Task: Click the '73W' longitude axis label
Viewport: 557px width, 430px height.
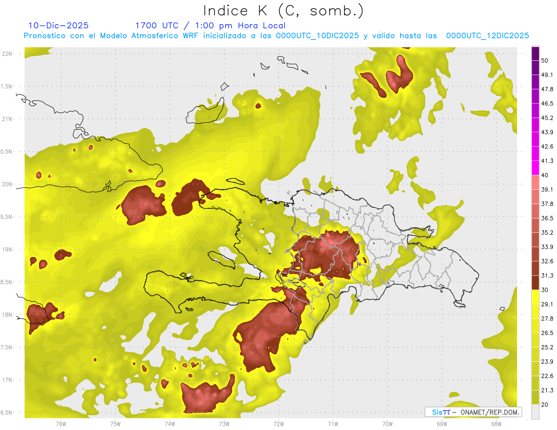Action: point(224,424)
